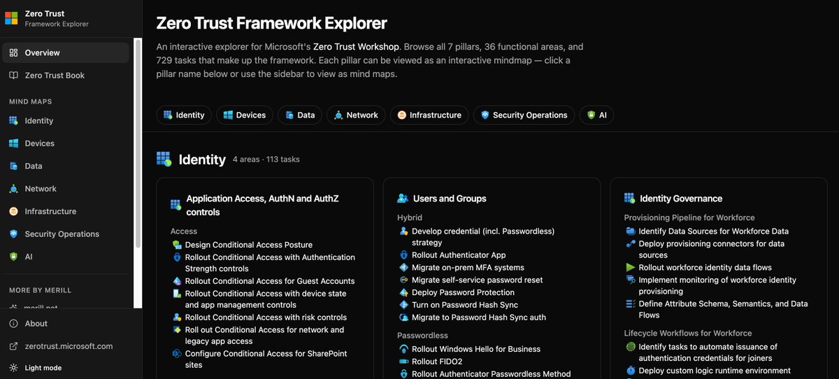Select 'Rollout workforce identity data flows' text
The width and height of the screenshot is (839, 379).
pyautogui.click(x=705, y=268)
